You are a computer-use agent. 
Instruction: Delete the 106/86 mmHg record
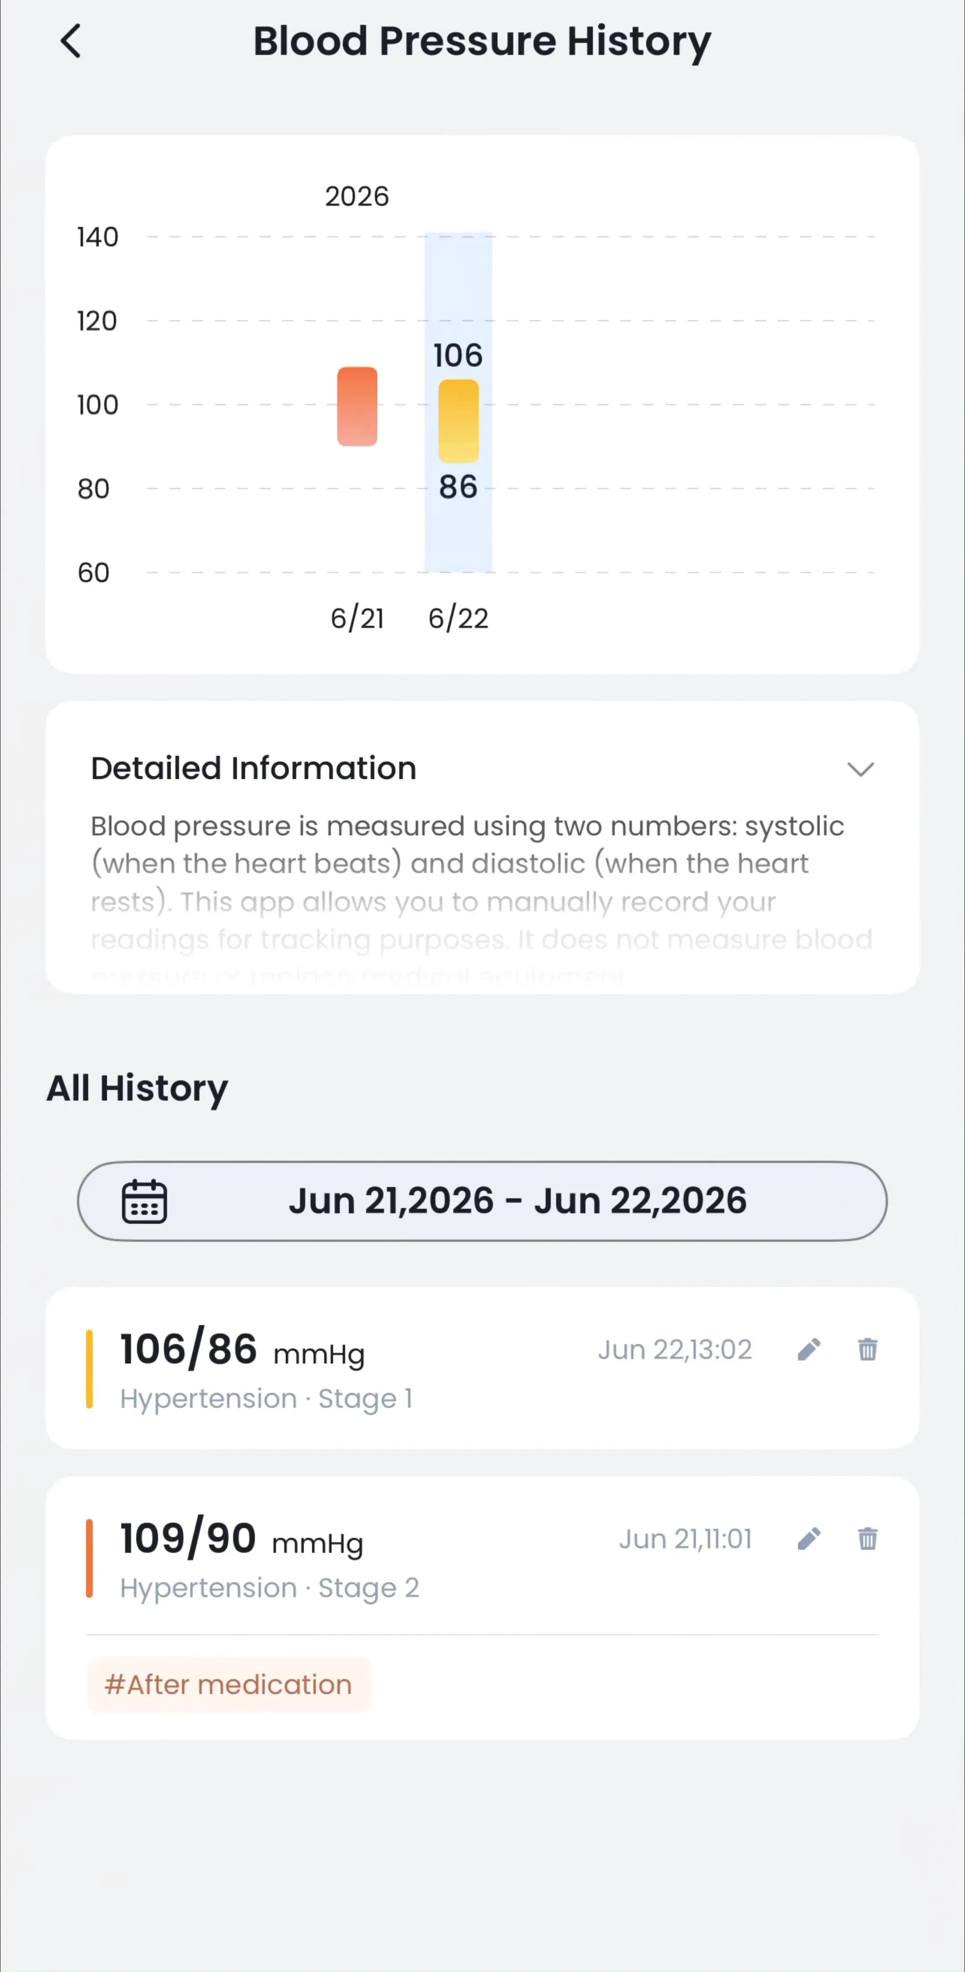tap(867, 1350)
